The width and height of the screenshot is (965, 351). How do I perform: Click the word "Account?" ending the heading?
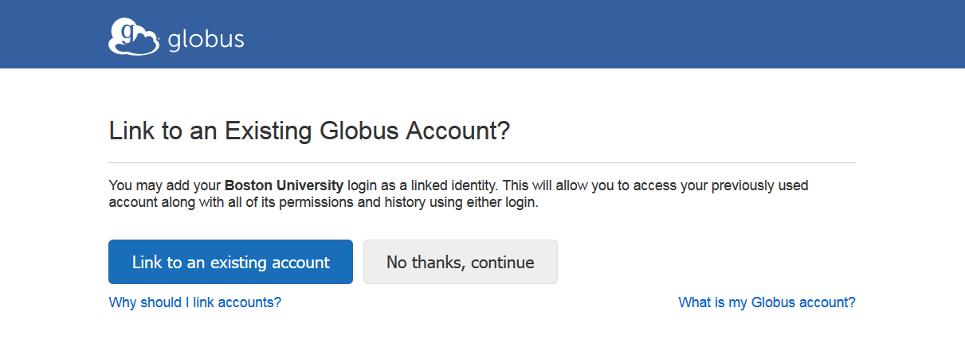[x=457, y=131]
